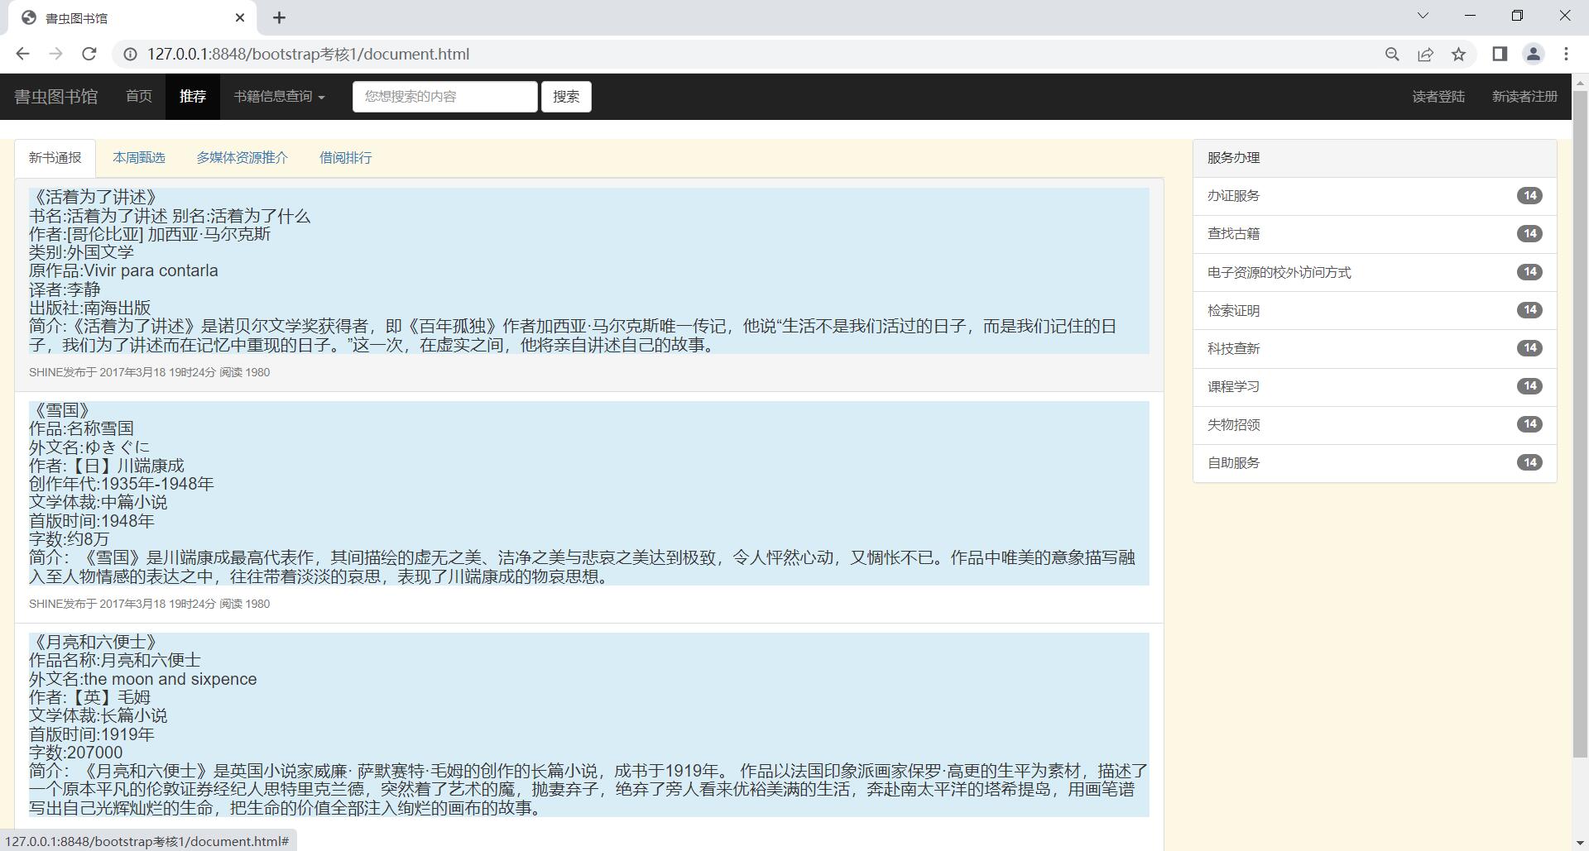The width and height of the screenshot is (1589, 851).
Task: Select the 科技查新 list item
Action: coord(1375,348)
